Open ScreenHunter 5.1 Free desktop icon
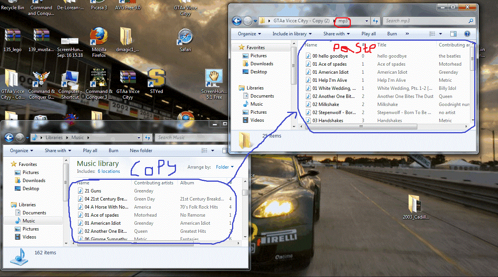 coord(214,84)
